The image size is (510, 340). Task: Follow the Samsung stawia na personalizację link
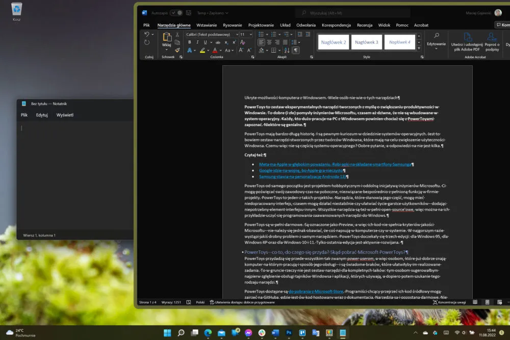(x=302, y=176)
